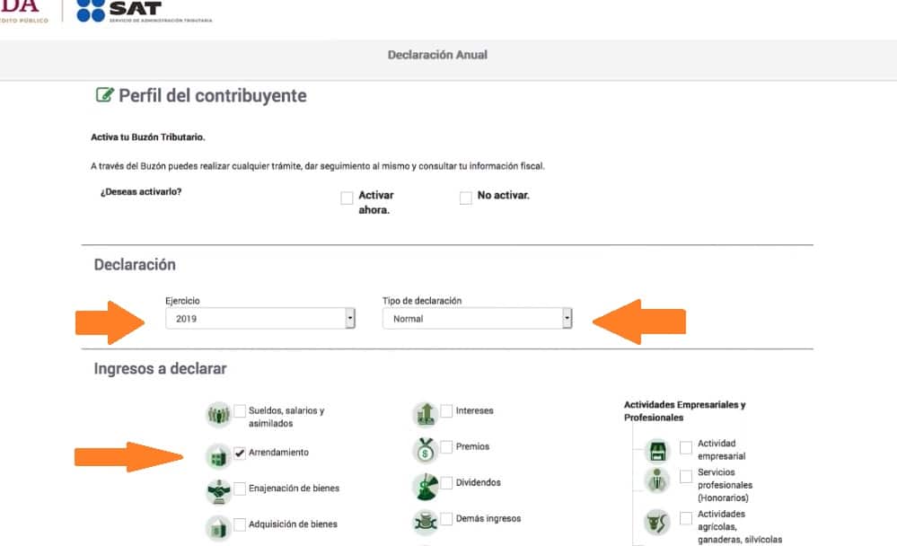Click the Enajenación de bienes handshake icon

(x=218, y=490)
